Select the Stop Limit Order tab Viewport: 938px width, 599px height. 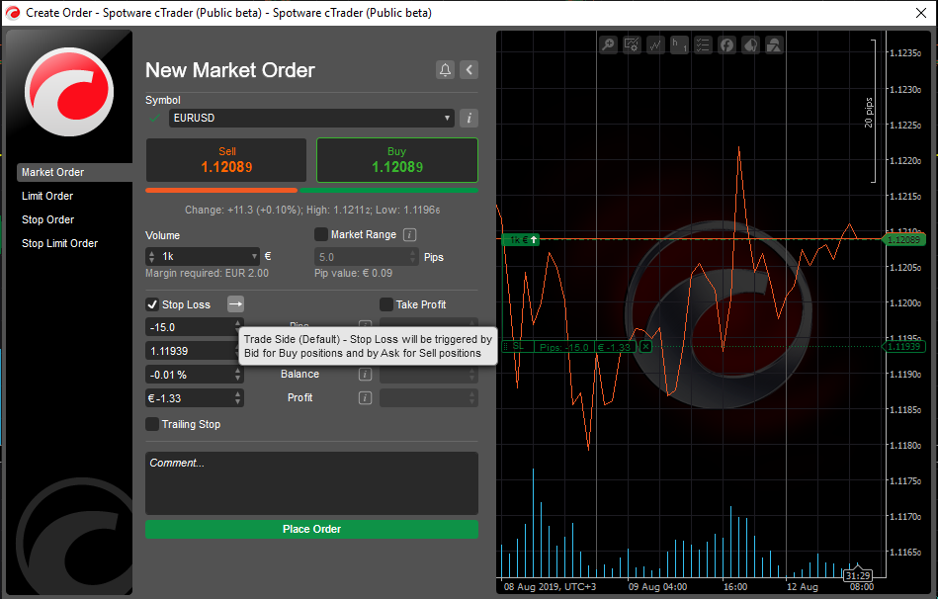point(59,243)
